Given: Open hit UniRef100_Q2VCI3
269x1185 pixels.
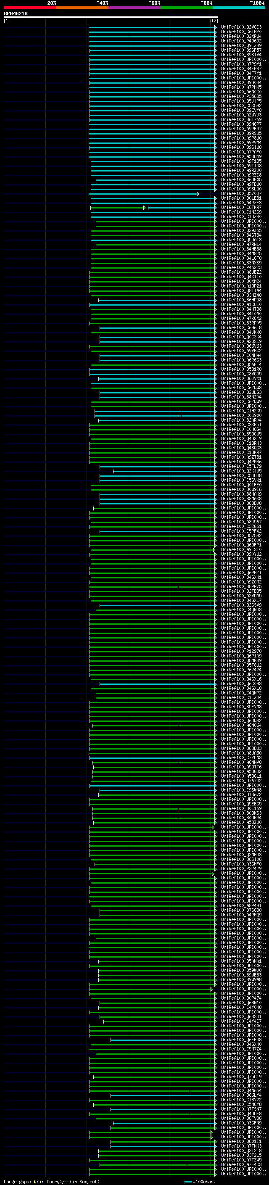Looking at the screenshot, I should 241,27.
